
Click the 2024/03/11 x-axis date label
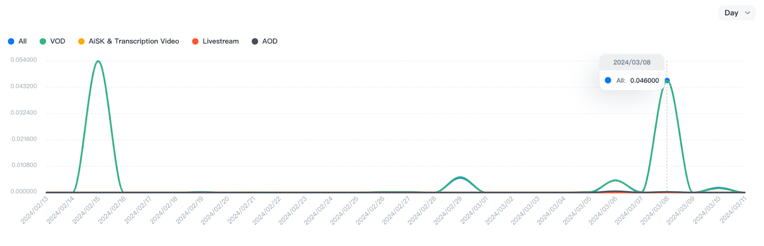[x=733, y=210]
